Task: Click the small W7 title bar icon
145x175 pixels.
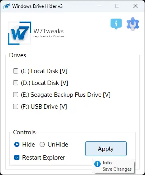Action: point(7,6)
